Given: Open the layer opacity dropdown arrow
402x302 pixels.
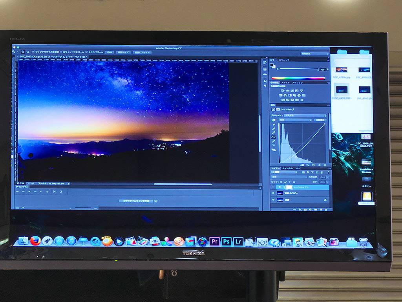Looking at the screenshot, I should (328, 177).
